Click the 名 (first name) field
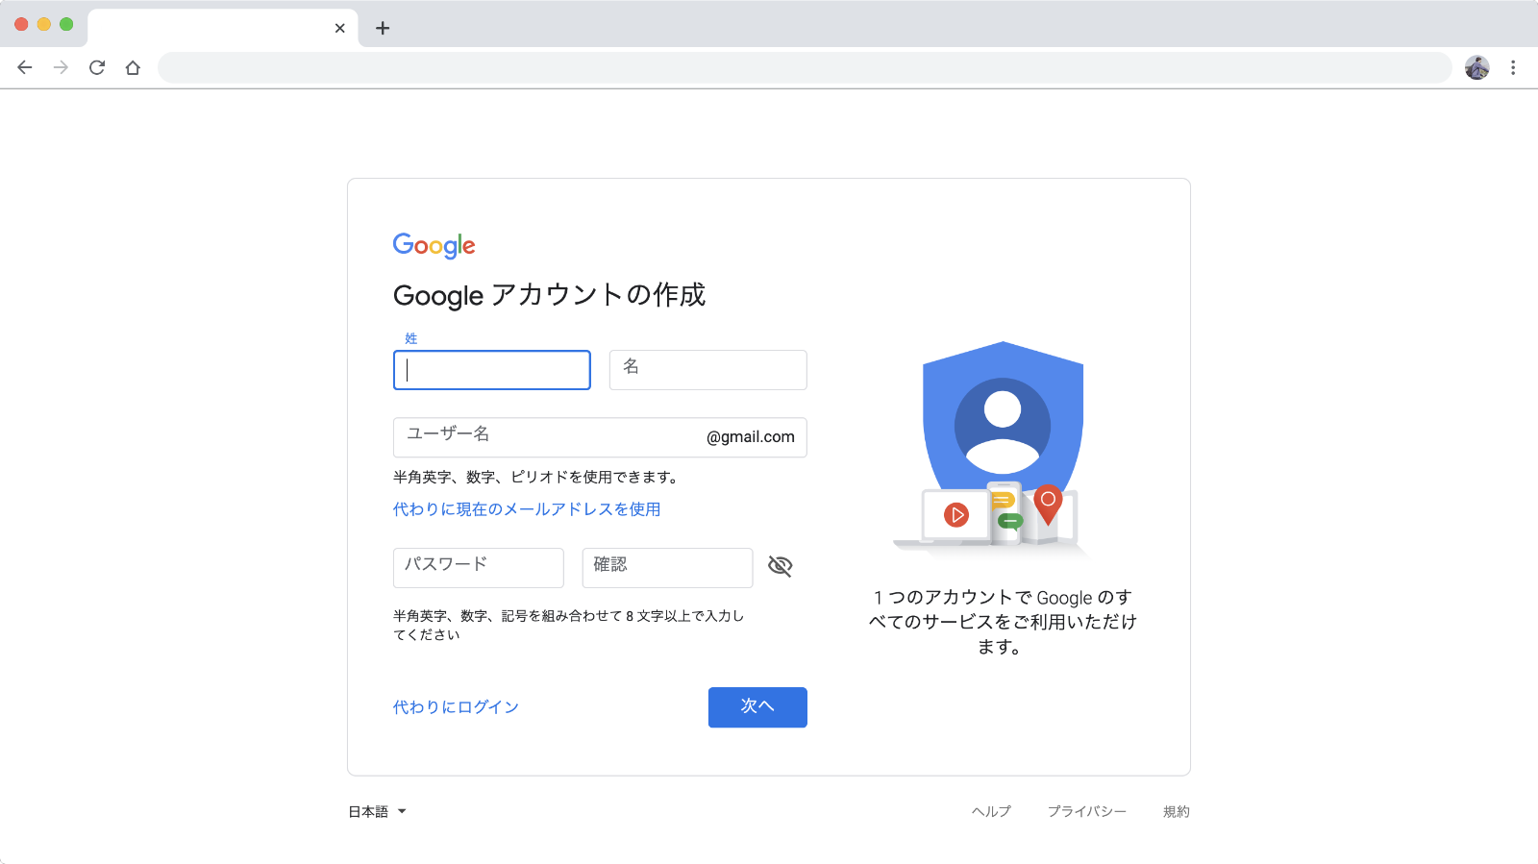The height and width of the screenshot is (864, 1538). pyautogui.click(x=708, y=370)
